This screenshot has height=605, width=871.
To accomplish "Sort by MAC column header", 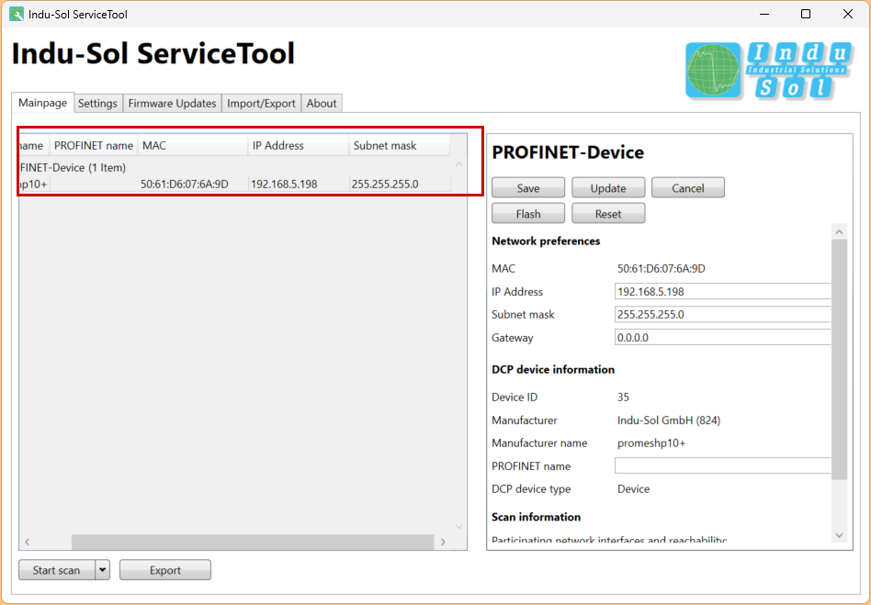I will coord(193,145).
